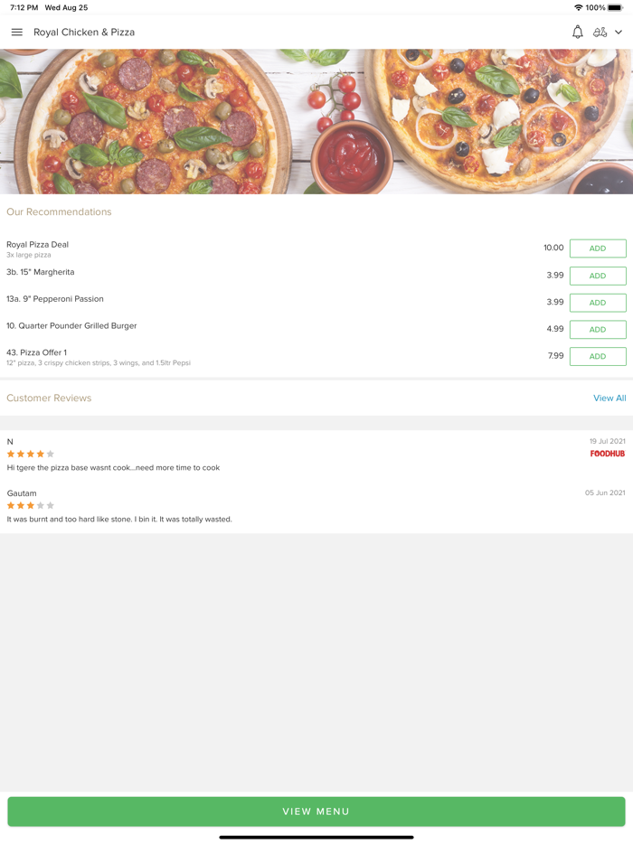Select the third star in Gautam's rating
Viewport: 633px width, 844px height.
coord(30,506)
